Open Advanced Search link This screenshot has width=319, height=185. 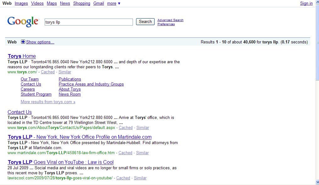170,20
